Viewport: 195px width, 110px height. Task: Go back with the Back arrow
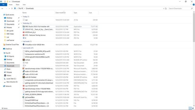click(x=2, y=9)
